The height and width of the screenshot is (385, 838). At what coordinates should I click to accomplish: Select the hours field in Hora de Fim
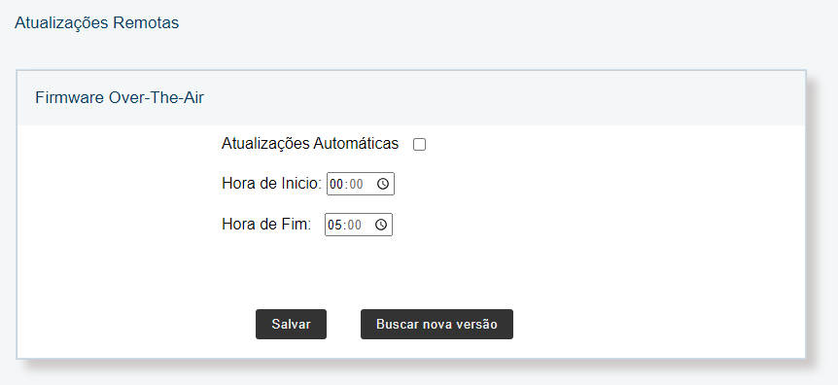coord(334,225)
